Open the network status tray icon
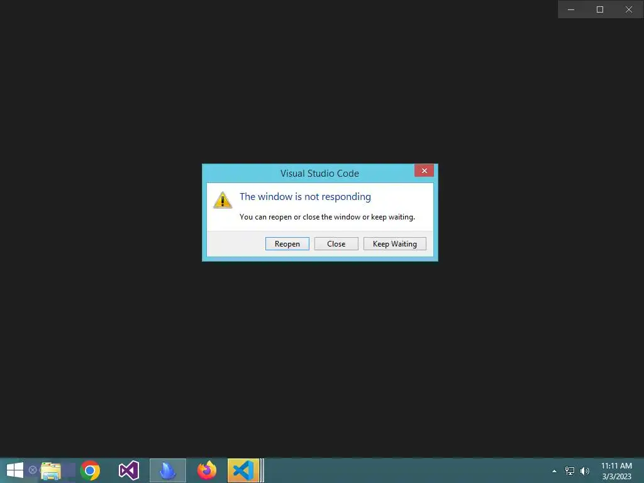Screen dimensions: 644x483 pos(570,470)
